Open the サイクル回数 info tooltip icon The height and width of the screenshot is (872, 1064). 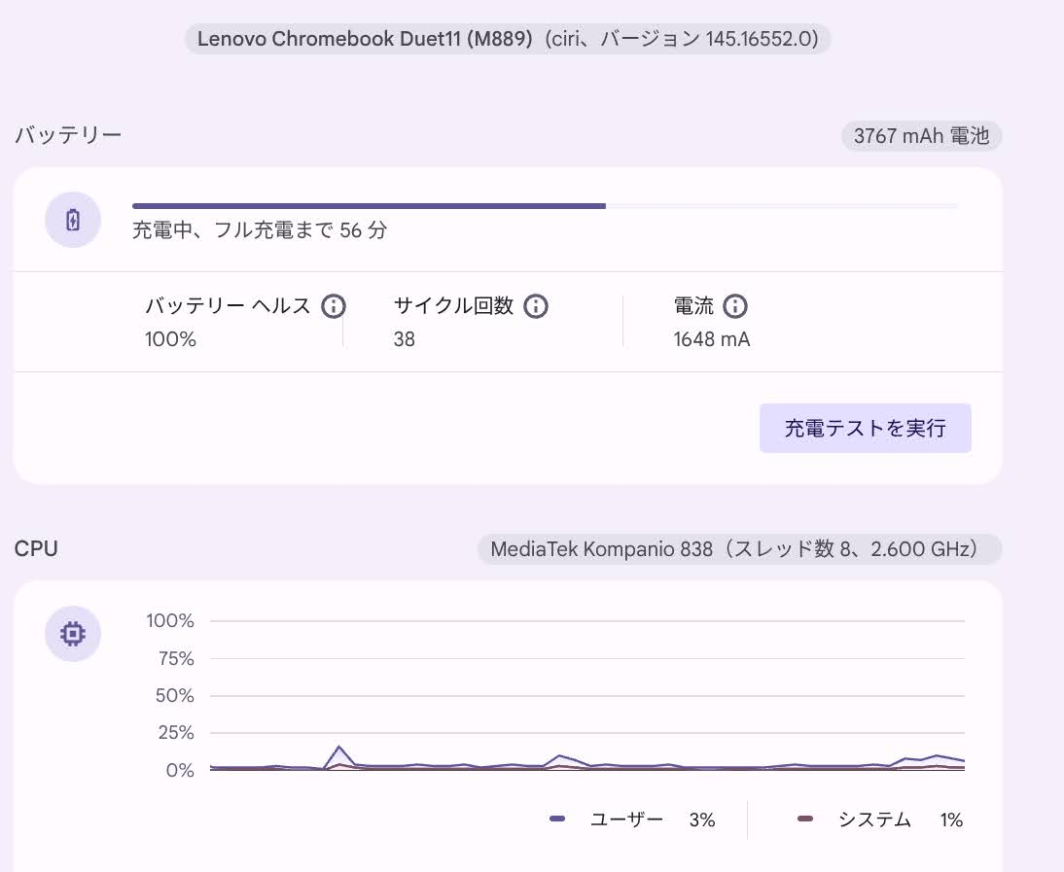(535, 306)
